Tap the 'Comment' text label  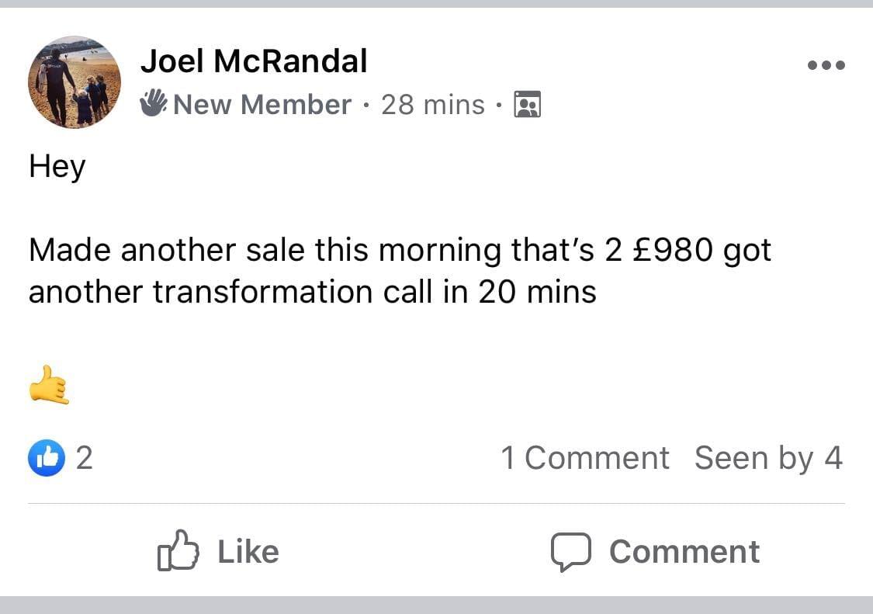click(684, 552)
